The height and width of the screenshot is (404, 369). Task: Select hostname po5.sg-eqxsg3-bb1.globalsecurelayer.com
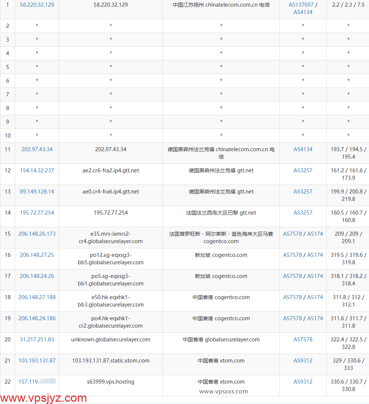(x=111, y=280)
